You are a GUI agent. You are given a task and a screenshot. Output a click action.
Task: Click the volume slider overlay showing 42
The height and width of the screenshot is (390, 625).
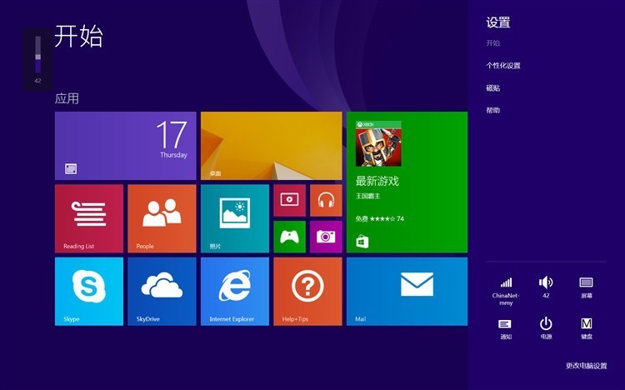37,59
